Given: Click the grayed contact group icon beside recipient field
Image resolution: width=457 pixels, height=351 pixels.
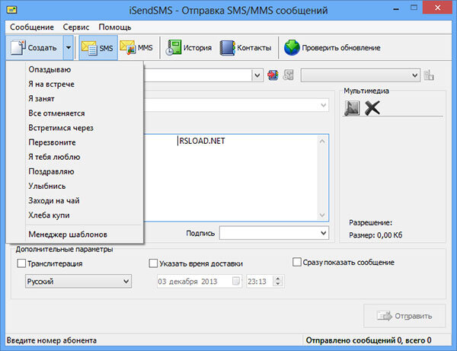Looking at the screenshot, I should [288, 75].
